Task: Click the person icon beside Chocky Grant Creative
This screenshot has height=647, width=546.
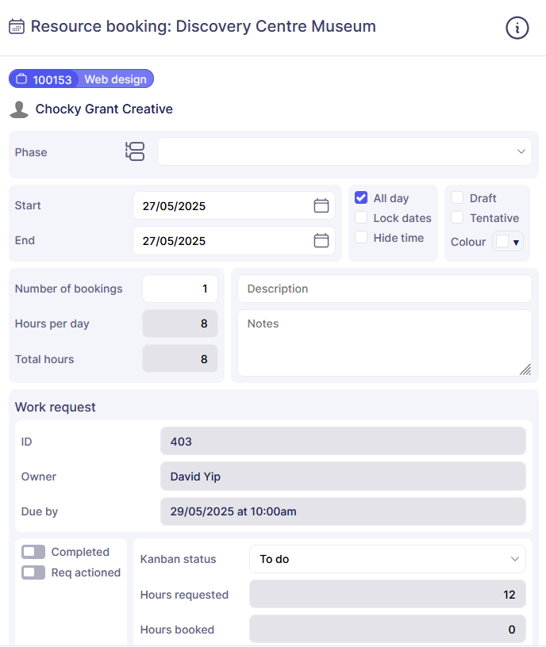Action: tap(19, 109)
